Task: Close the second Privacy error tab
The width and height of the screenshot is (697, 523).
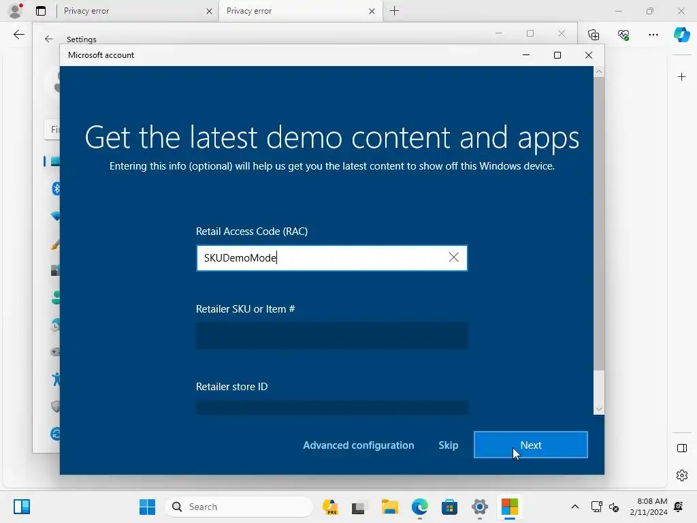Action: (x=372, y=12)
